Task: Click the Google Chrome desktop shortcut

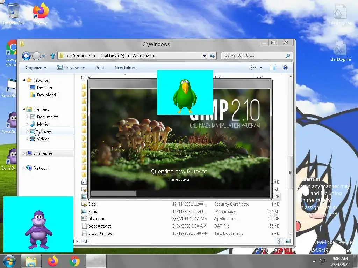Action: 12,53
